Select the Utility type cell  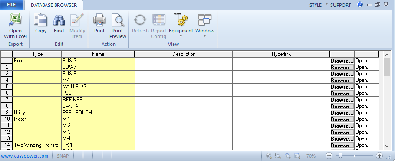point(37,113)
